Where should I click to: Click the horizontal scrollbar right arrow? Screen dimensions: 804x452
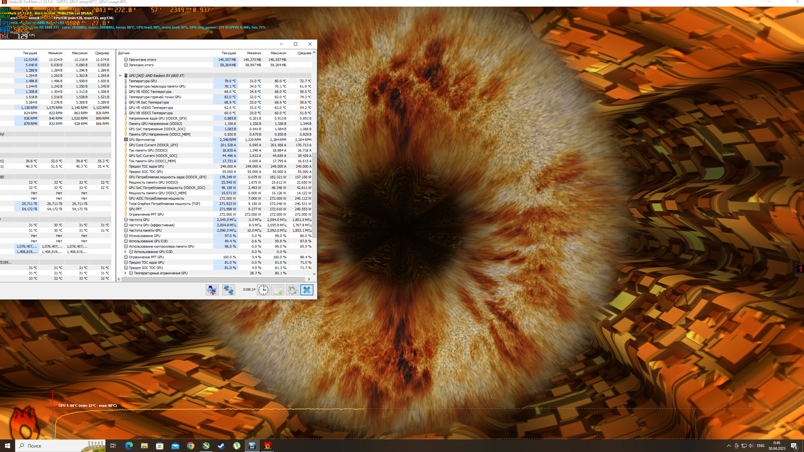pyautogui.click(x=309, y=279)
